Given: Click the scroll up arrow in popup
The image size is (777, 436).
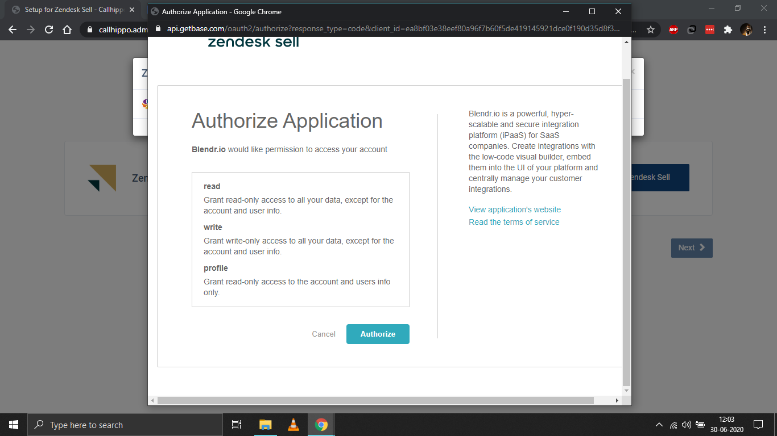Looking at the screenshot, I should click(627, 41).
